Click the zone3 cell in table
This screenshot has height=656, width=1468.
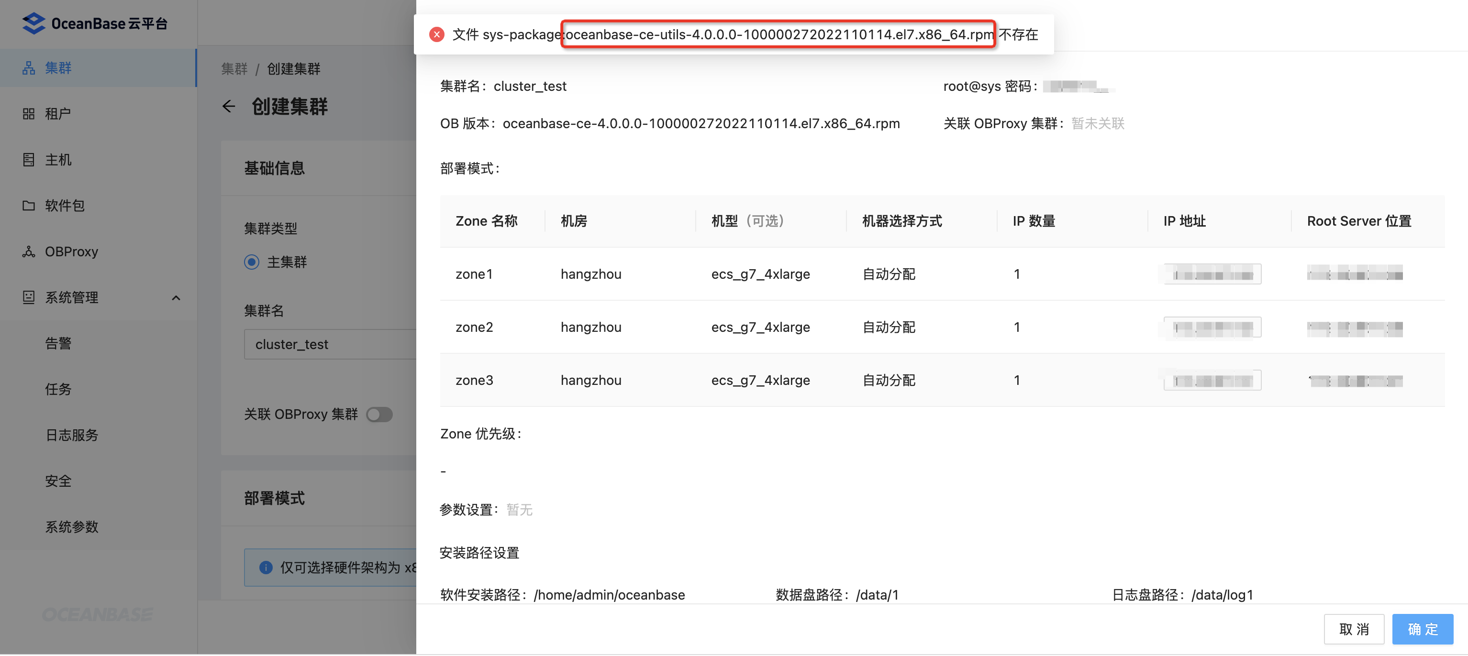(x=474, y=380)
